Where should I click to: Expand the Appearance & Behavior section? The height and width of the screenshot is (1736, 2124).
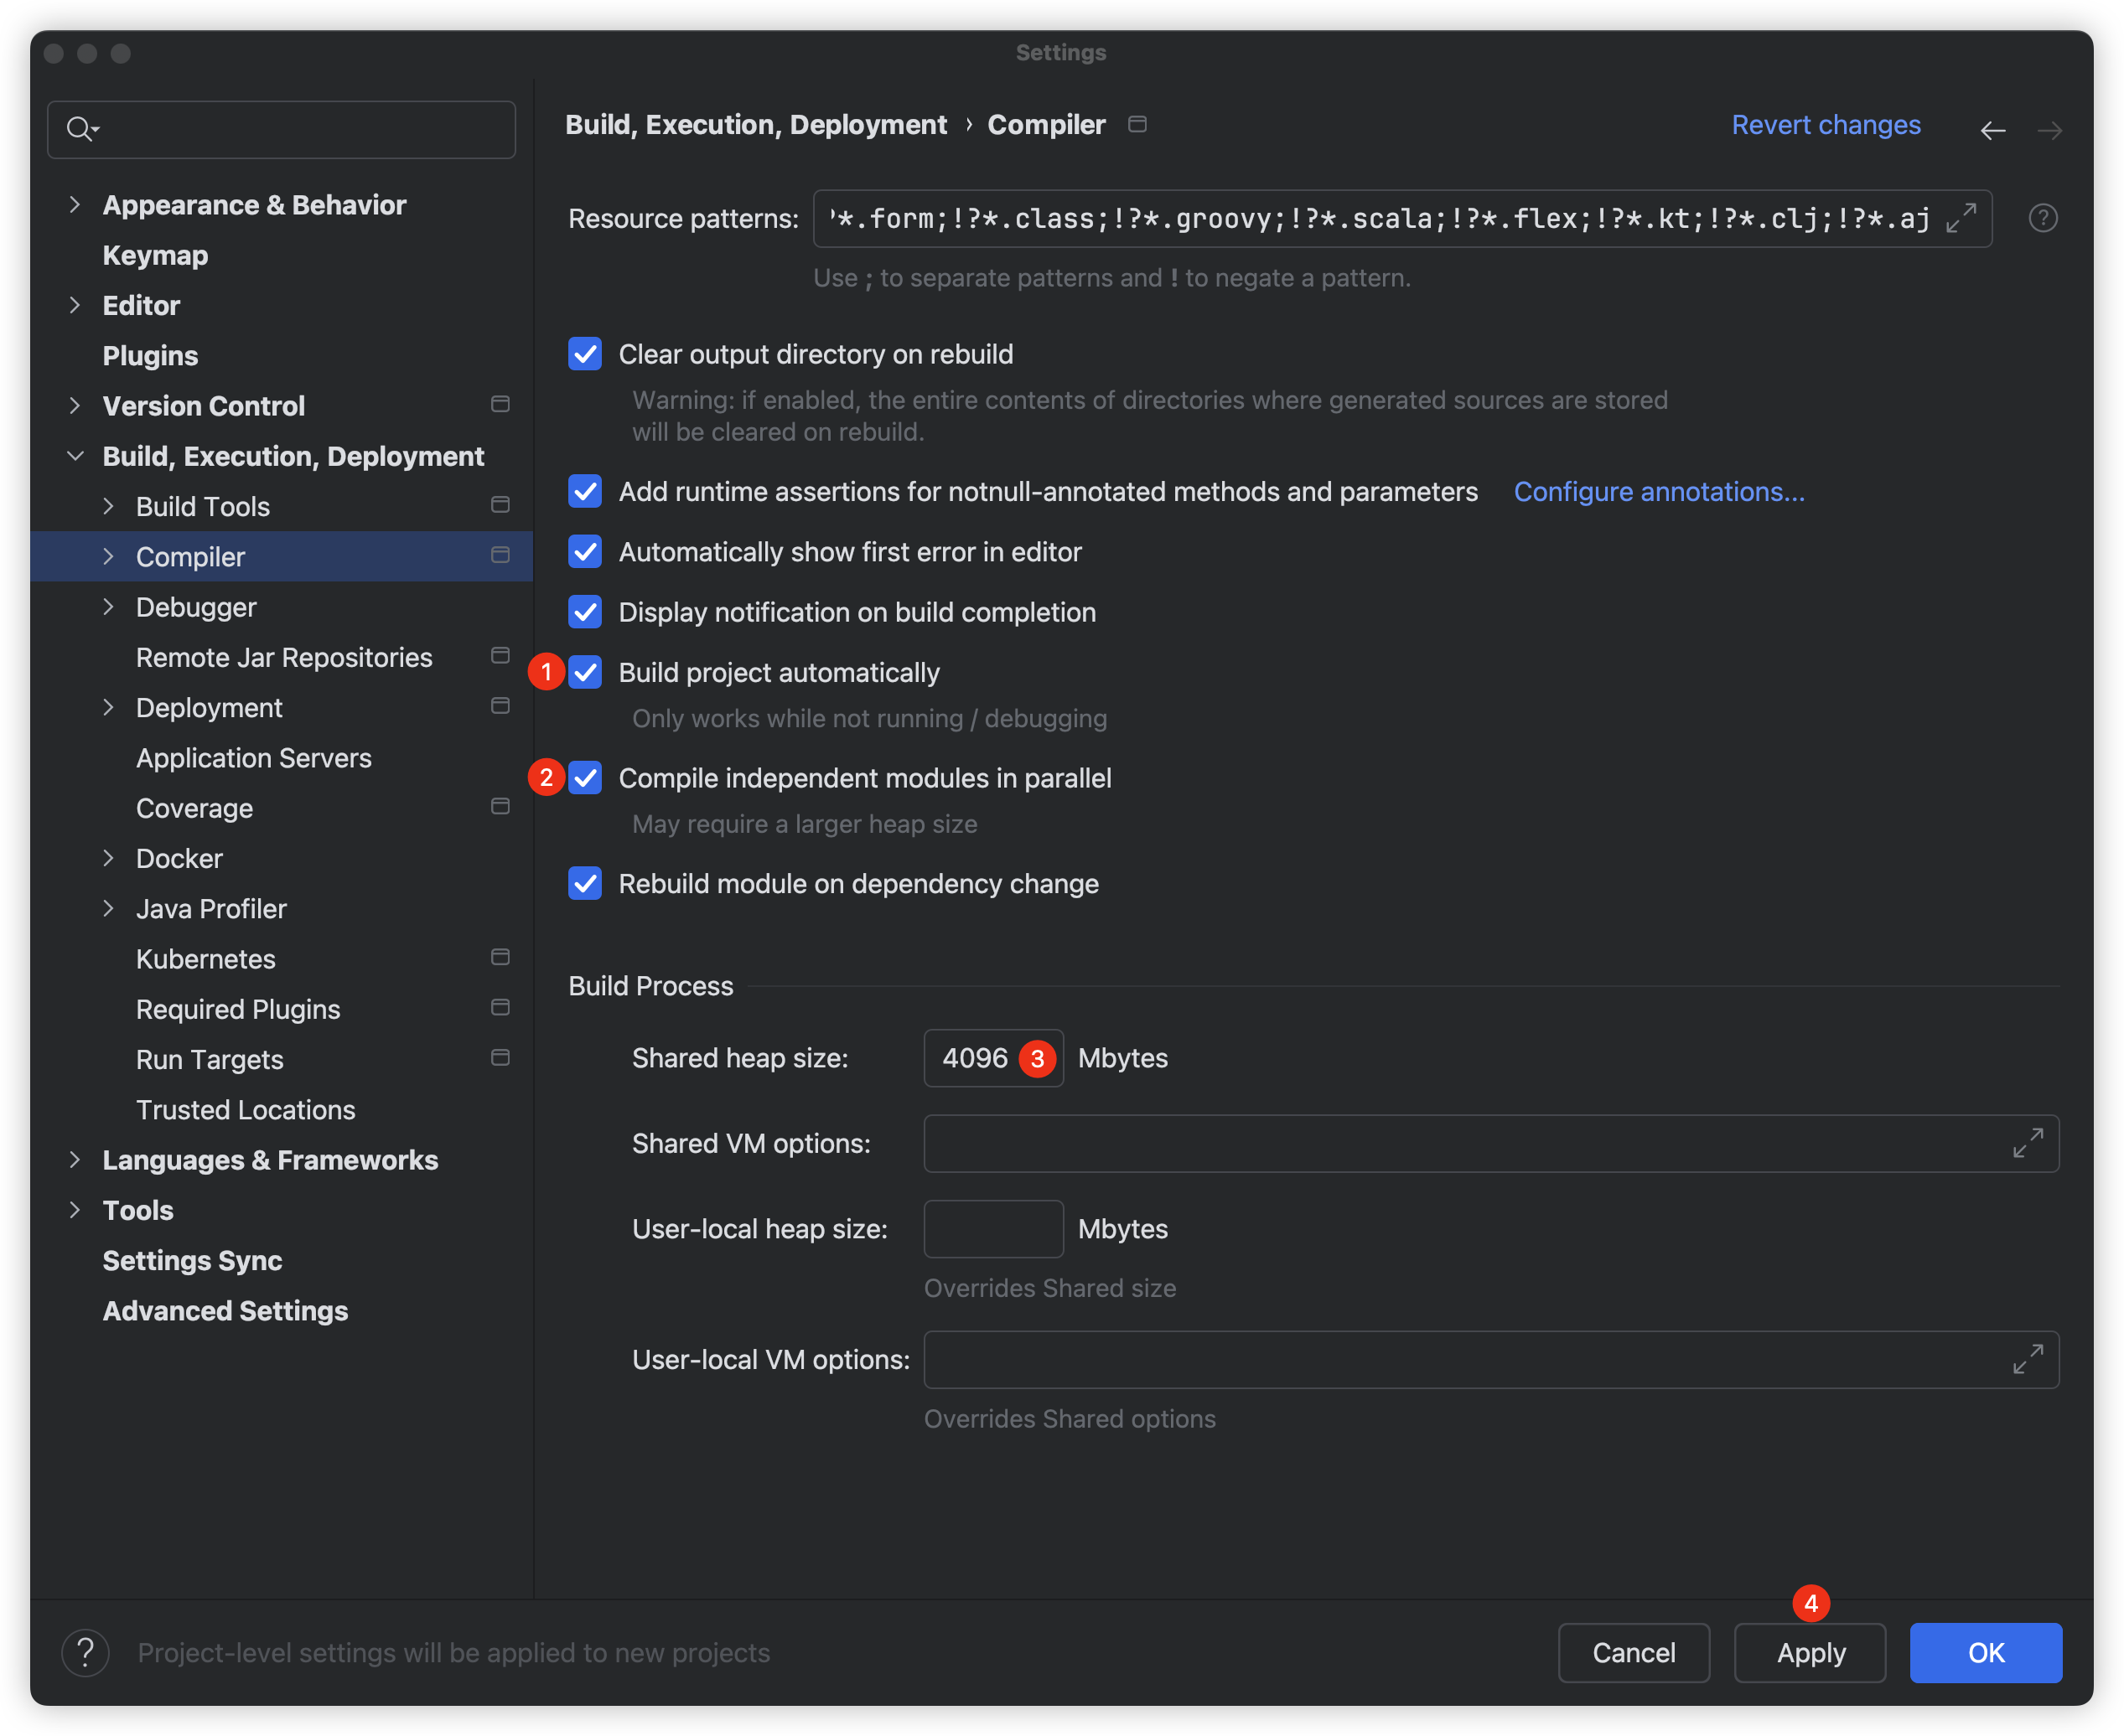pyautogui.click(x=75, y=205)
